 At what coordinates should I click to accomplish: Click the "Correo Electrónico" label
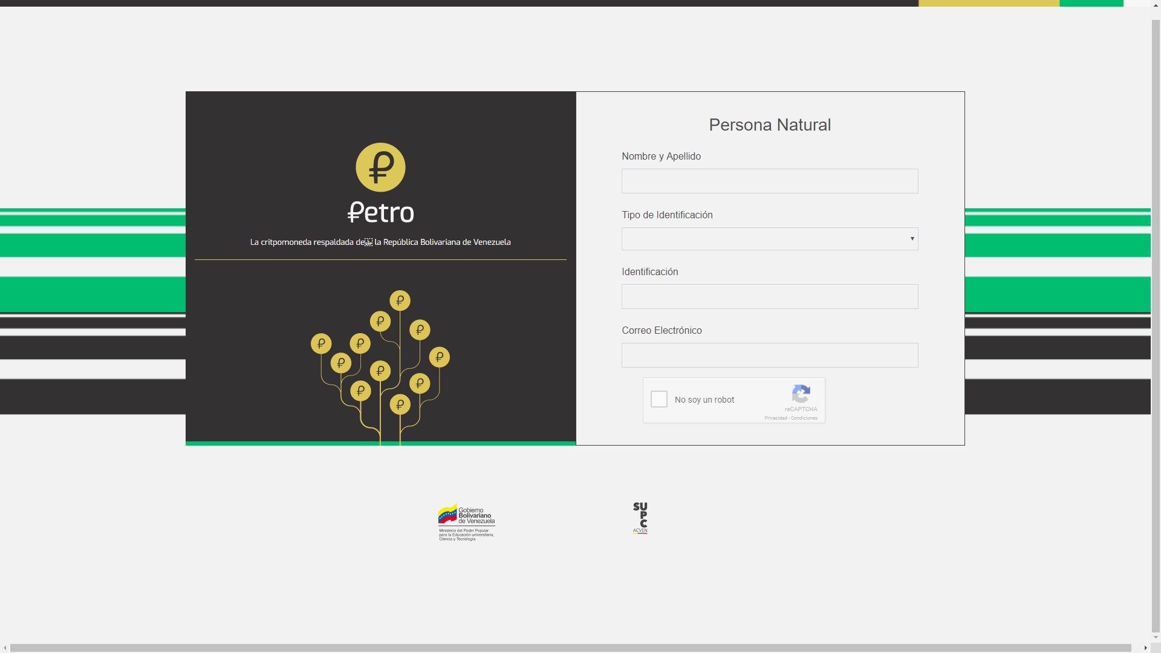(x=662, y=330)
